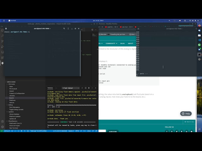This screenshot has width=202, height=151.
Task: Search in the front terminal window
Action: [64, 29]
